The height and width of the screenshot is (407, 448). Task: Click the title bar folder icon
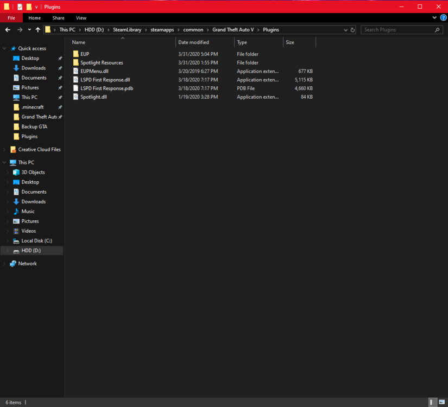[x=7, y=7]
